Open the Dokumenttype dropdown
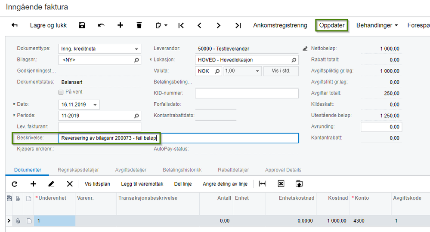430x232 pixels. pos(136,49)
